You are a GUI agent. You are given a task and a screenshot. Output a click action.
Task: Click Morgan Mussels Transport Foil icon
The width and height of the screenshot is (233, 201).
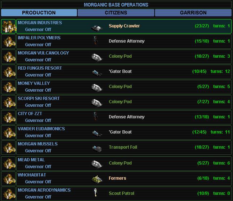(96, 148)
